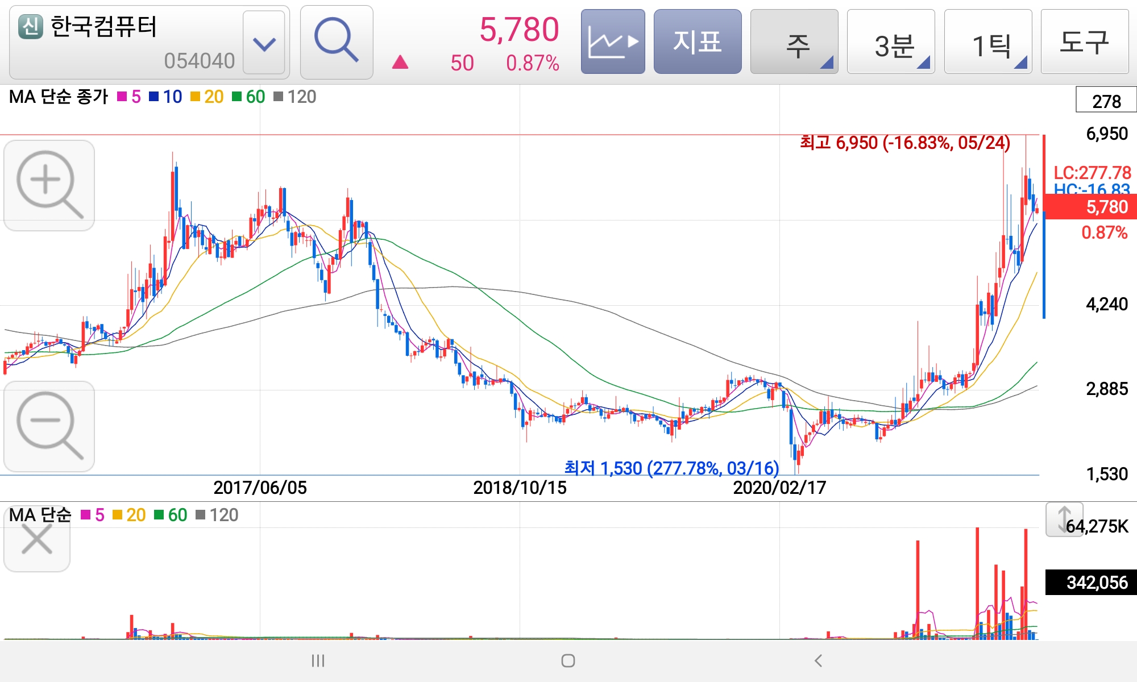Open the 도구 tools menu
The width and height of the screenshot is (1137, 682).
tap(1084, 42)
